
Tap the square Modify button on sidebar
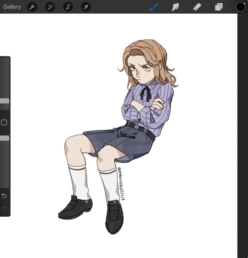(4, 123)
